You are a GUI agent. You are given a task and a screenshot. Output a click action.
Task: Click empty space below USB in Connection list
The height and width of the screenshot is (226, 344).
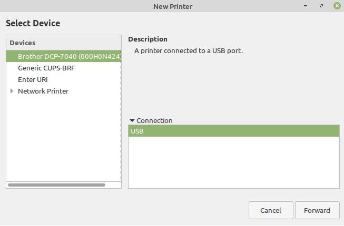click(x=233, y=163)
